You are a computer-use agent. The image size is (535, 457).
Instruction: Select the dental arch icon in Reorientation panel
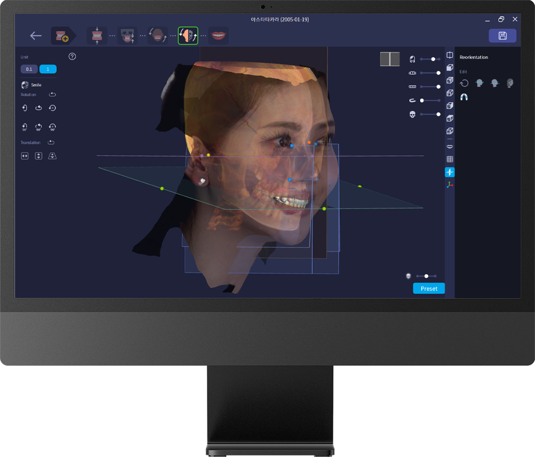pyautogui.click(x=464, y=96)
